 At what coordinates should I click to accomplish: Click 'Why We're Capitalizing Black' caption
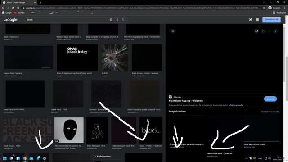pos(143,37)
